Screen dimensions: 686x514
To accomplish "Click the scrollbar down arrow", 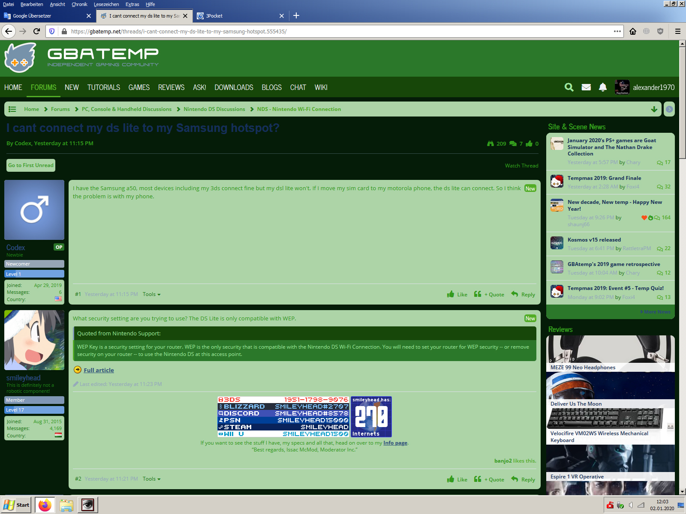I will click(x=682, y=492).
